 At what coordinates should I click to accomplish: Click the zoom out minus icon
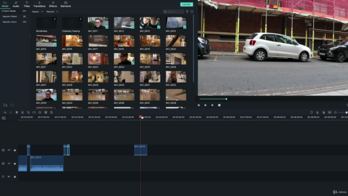335,113
